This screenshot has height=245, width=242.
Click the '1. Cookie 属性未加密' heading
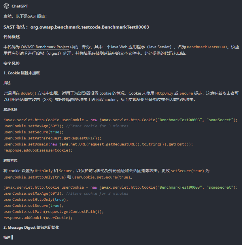coord(22,73)
